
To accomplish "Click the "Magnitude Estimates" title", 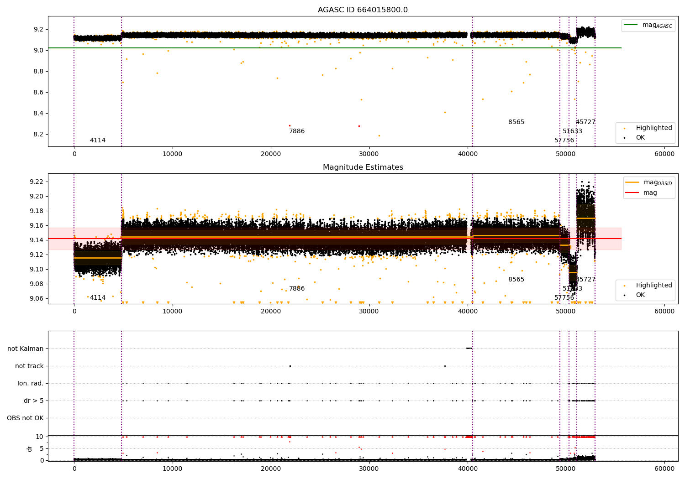I will coord(363,167).
